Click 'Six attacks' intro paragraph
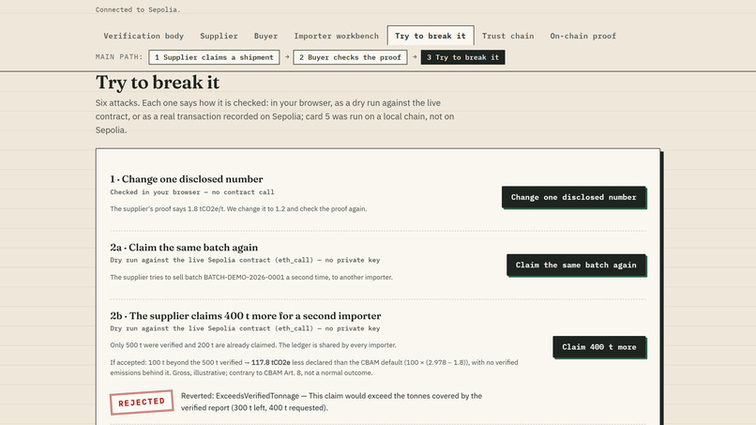 275,116
